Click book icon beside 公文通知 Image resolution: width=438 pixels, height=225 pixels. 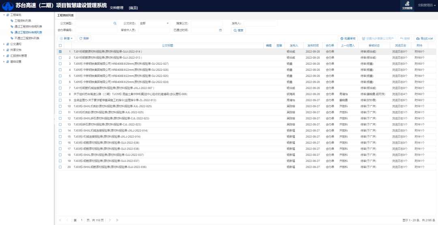8,44
